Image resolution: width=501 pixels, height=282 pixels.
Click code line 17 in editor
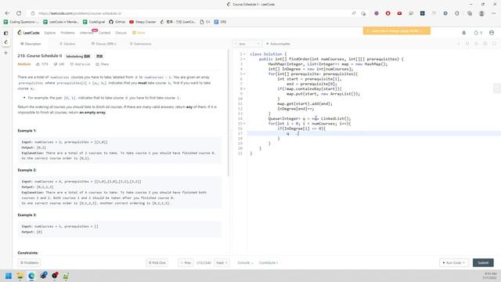(x=374, y=133)
